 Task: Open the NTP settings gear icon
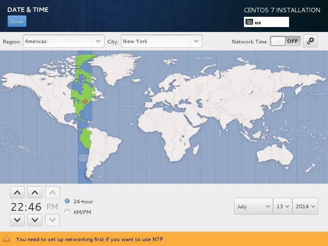(310, 41)
